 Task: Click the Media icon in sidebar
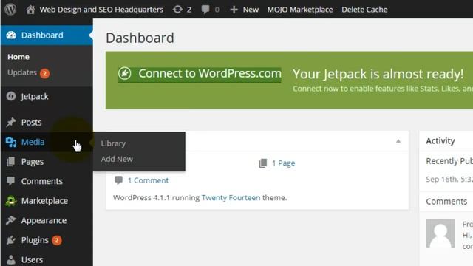click(x=11, y=142)
